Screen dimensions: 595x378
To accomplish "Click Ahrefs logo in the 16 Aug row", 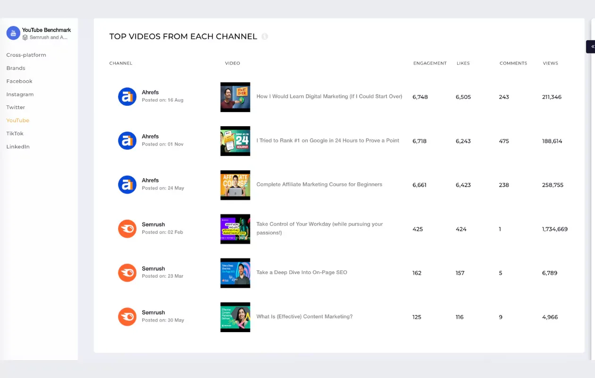I will [127, 97].
